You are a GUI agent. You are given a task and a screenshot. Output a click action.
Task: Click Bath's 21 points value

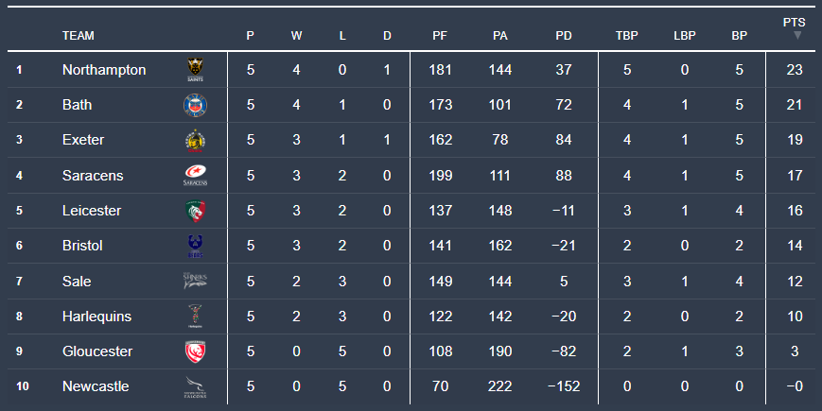click(795, 105)
